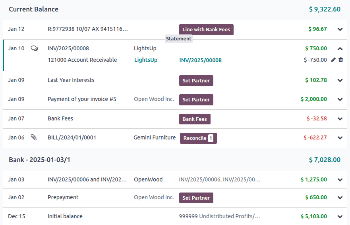This screenshot has height=225, width=350.
Task: Click the chat bubble icon on Jan 10 line
Action: click(x=35, y=49)
